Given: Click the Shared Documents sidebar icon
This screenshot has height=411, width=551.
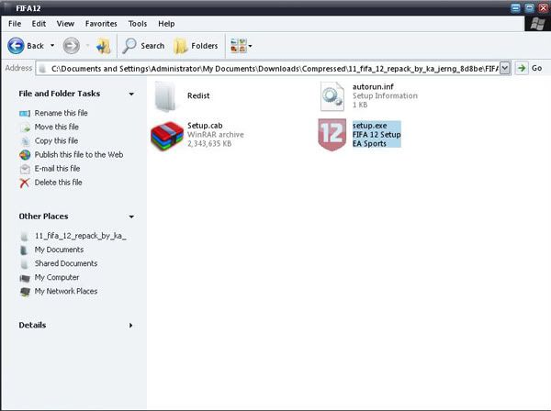Looking at the screenshot, I should (x=24, y=264).
